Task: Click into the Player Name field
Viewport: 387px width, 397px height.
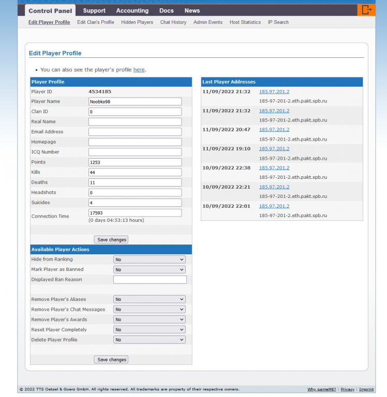Action: point(135,102)
